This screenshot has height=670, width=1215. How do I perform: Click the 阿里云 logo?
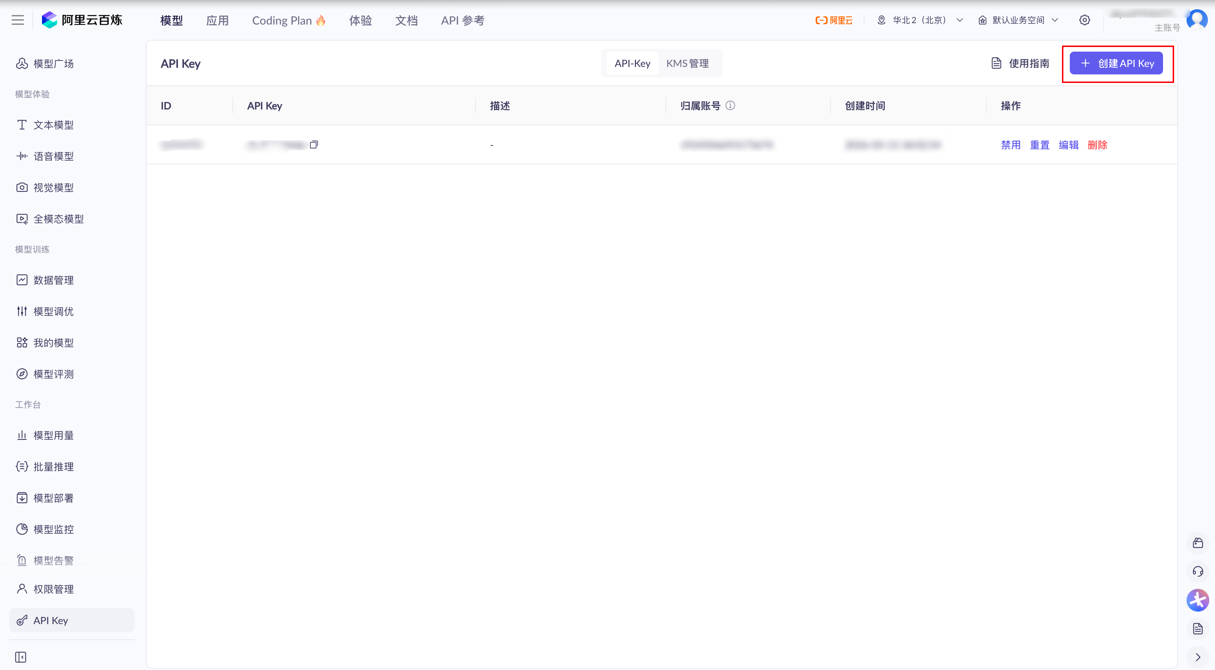coord(833,20)
